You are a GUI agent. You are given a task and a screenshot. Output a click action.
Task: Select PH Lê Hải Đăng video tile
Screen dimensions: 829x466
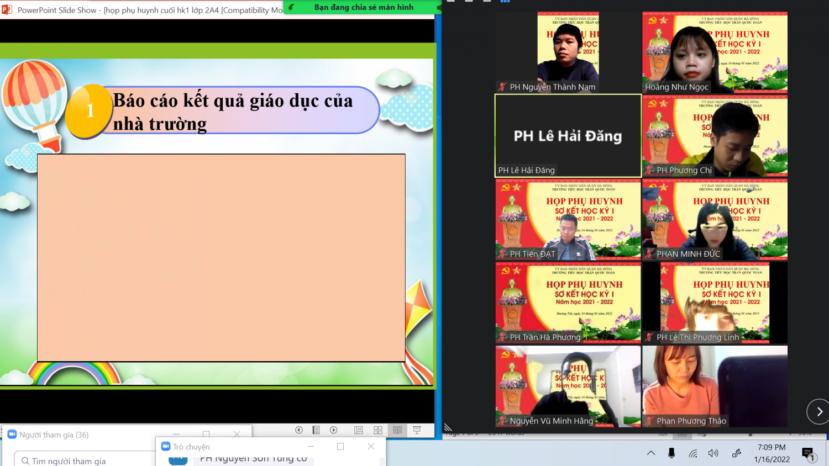[x=568, y=136]
